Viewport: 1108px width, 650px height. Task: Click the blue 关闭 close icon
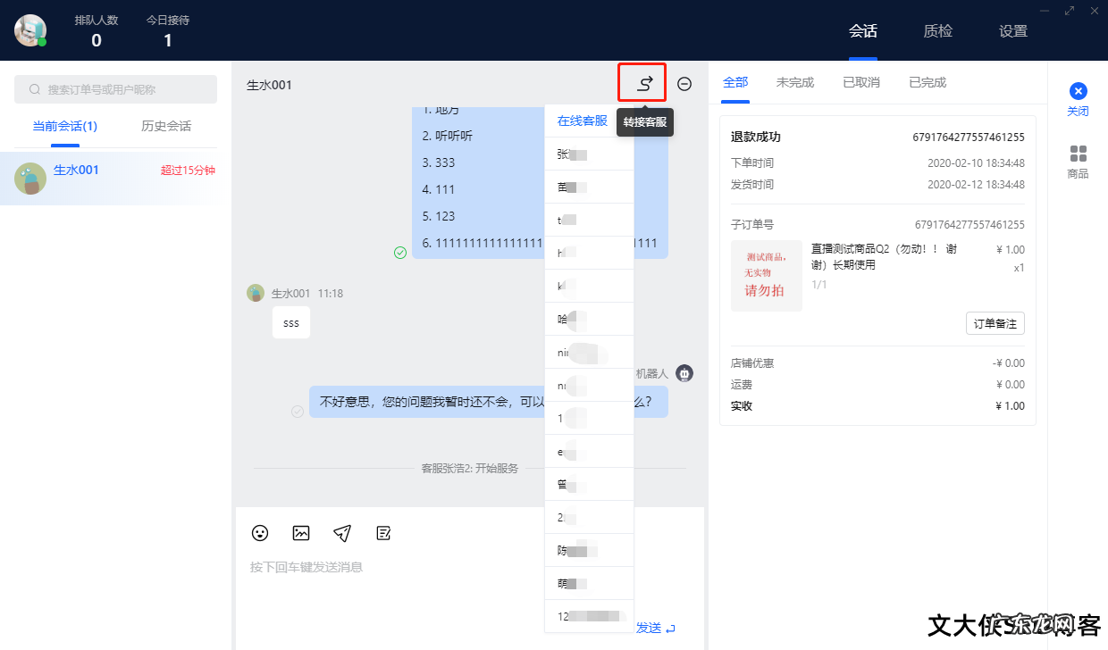point(1078,90)
